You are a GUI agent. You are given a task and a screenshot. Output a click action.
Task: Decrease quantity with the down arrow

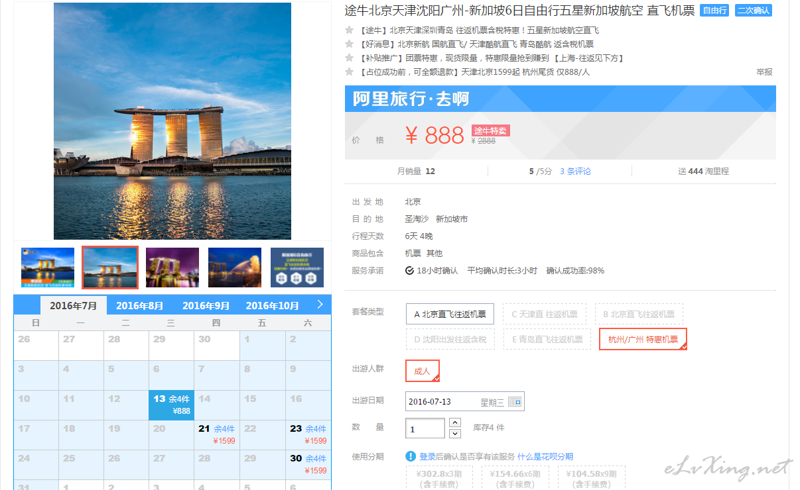tap(455, 434)
